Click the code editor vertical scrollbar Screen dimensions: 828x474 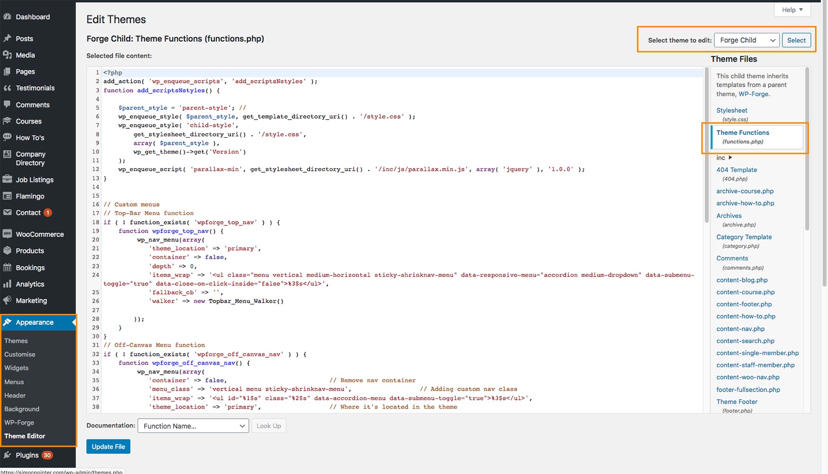tap(706, 146)
